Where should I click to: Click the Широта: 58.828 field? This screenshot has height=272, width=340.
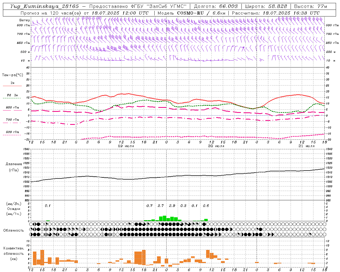coord(266,6)
